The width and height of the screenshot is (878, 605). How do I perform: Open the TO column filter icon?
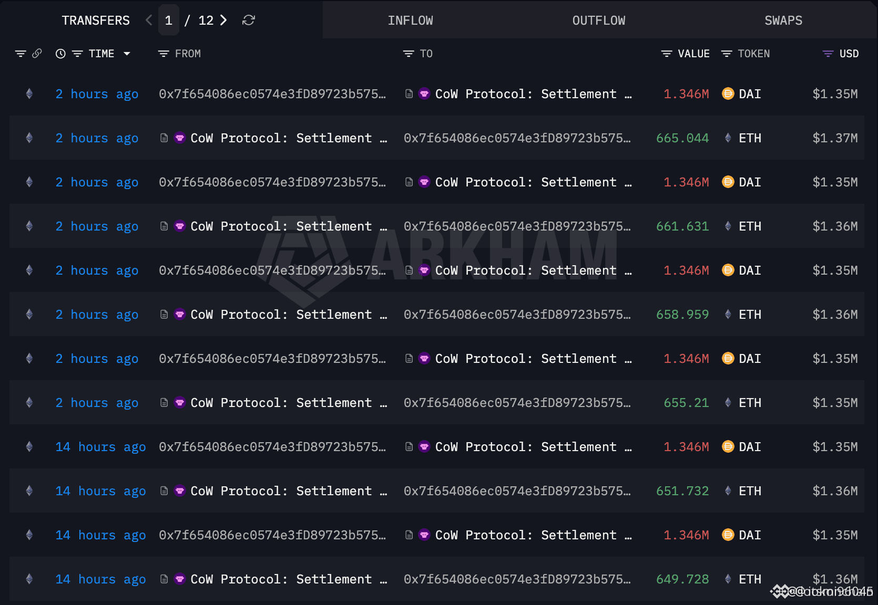pos(409,54)
